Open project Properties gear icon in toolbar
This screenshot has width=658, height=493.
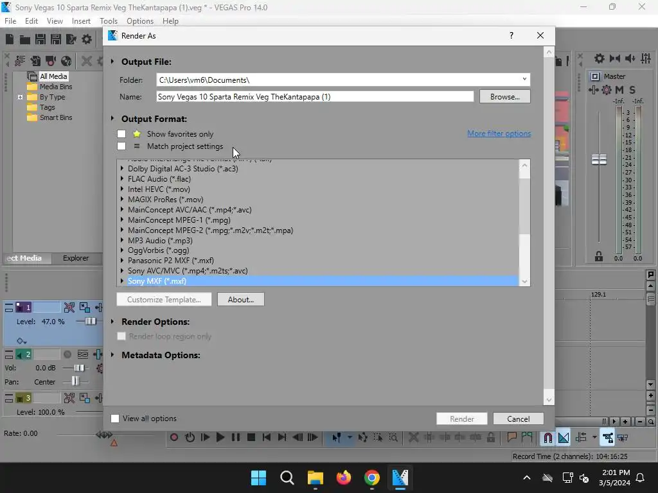tap(87, 39)
